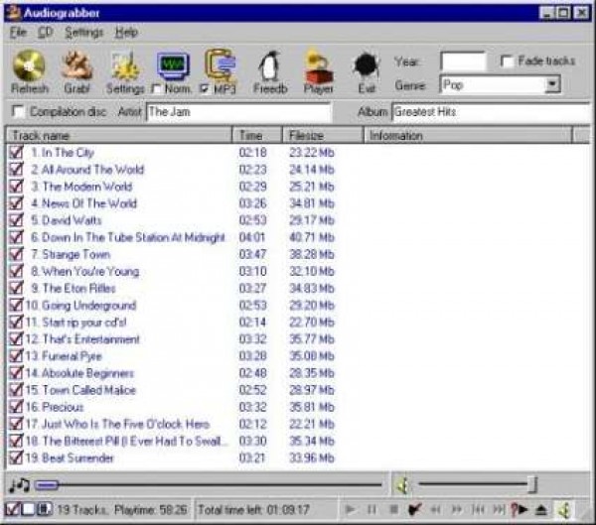This screenshot has width=596, height=525.
Task: Click the Exit toolbar icon
Action: point(365,66)
